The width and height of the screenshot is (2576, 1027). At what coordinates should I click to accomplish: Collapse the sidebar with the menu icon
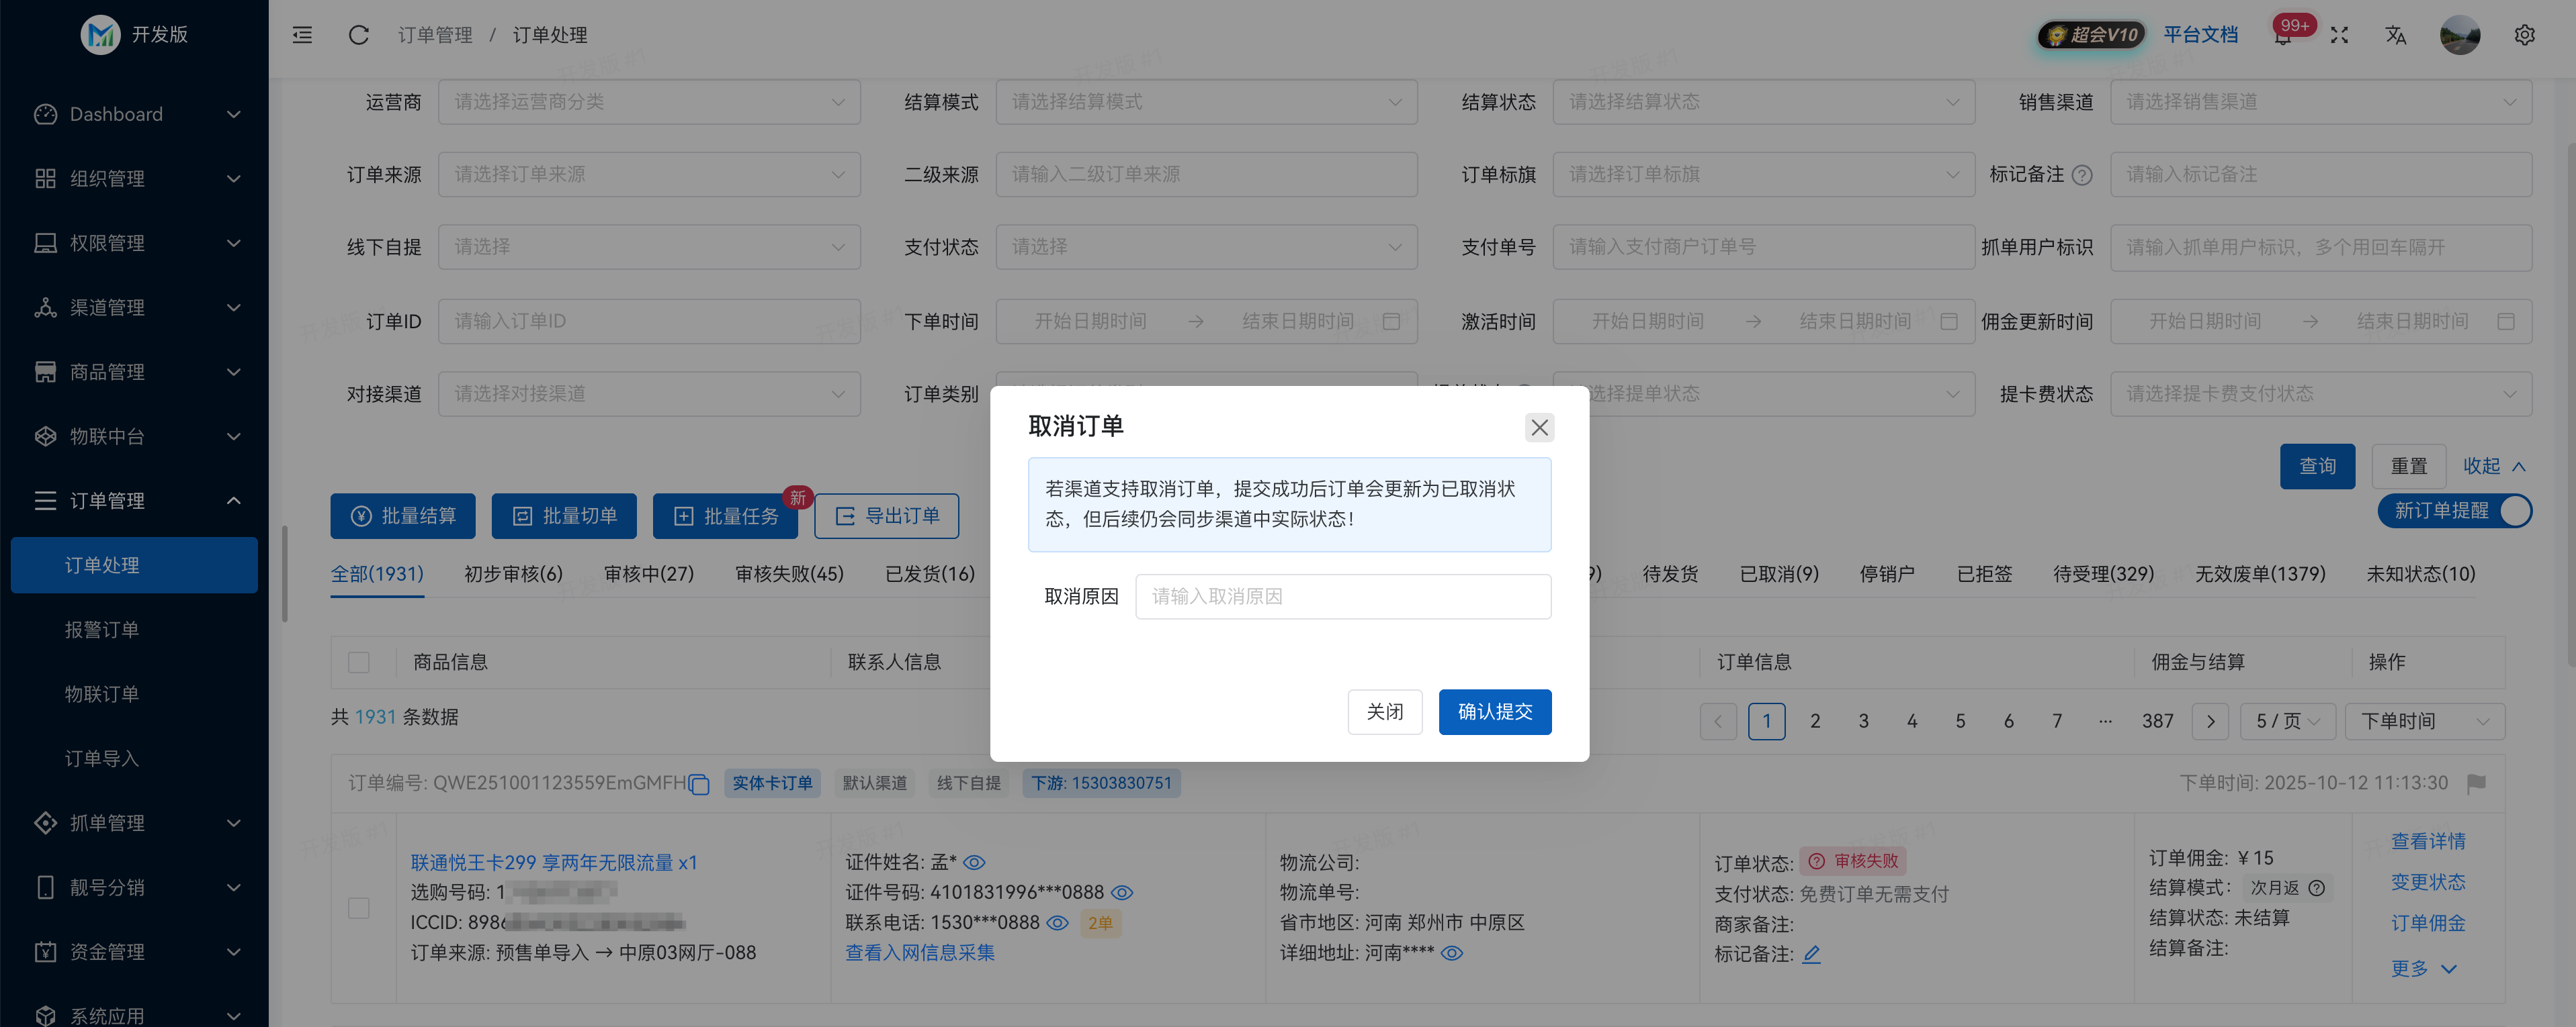(302, 35)
